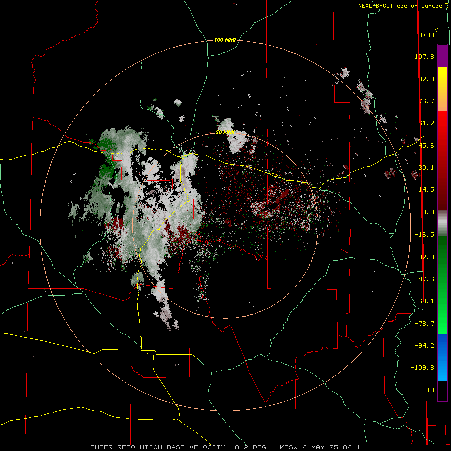Click the -94.2 scale value
The image size is (451, 451).
coord(424,346)
